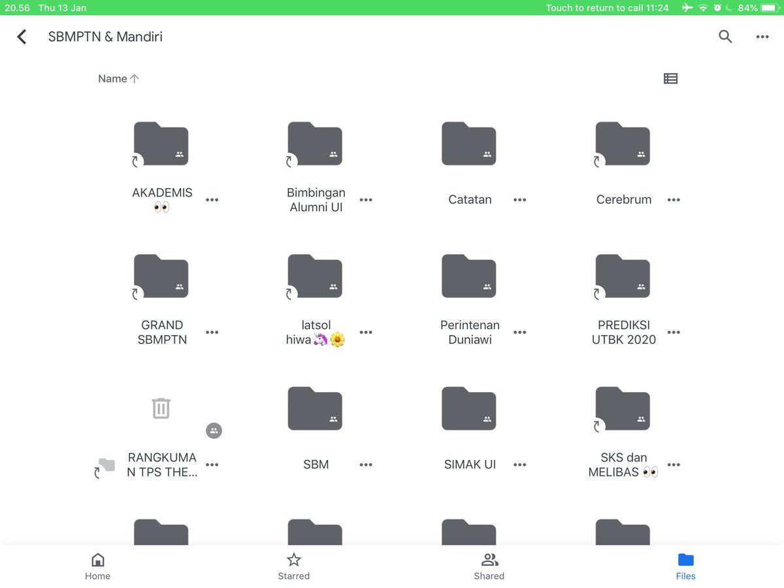This screenshot has width=784, height=588.
Task: Open the top-right more options menu
Action: pyautogui.click(x=762, y=37)
